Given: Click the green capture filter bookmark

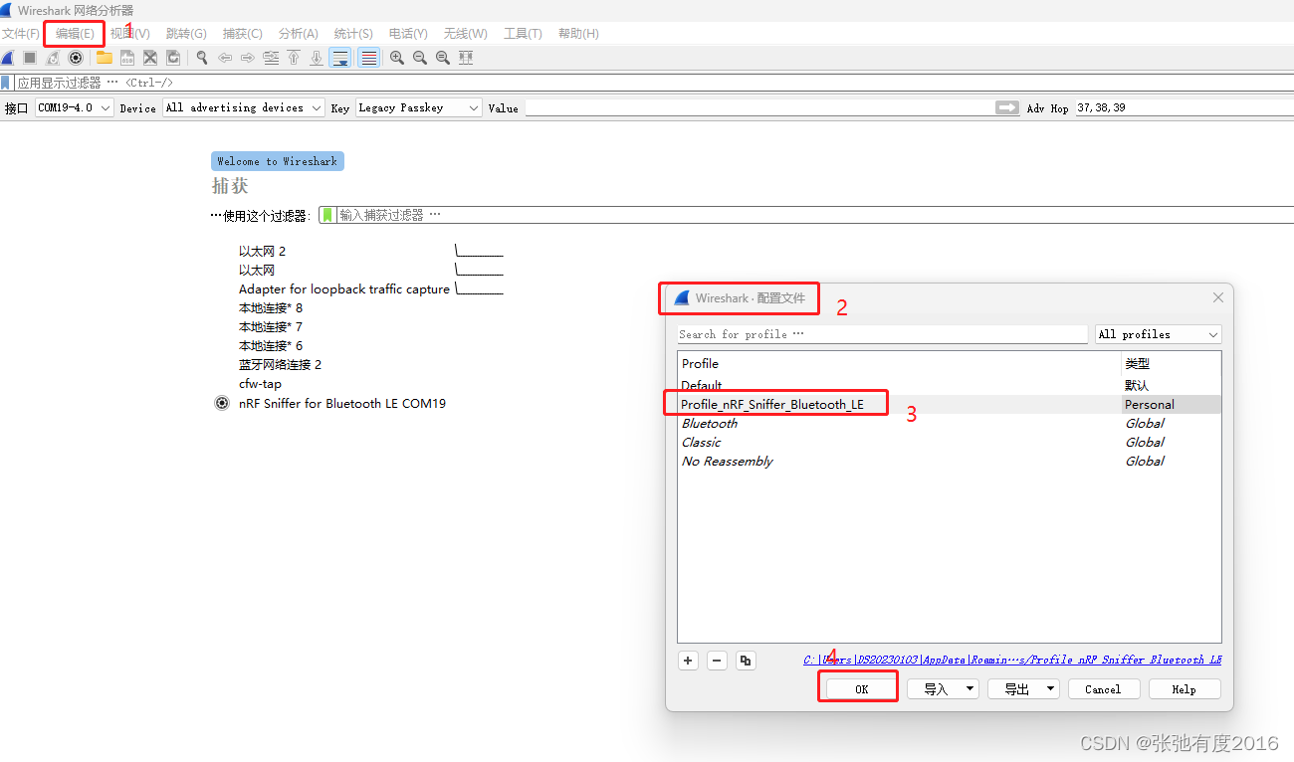Looking at the screenshot, I should pyautogui.click(x=327, y=215).
